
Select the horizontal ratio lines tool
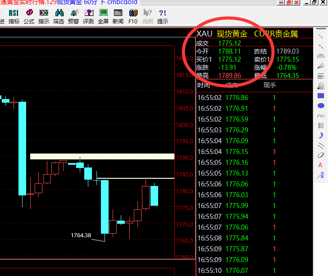321,76
